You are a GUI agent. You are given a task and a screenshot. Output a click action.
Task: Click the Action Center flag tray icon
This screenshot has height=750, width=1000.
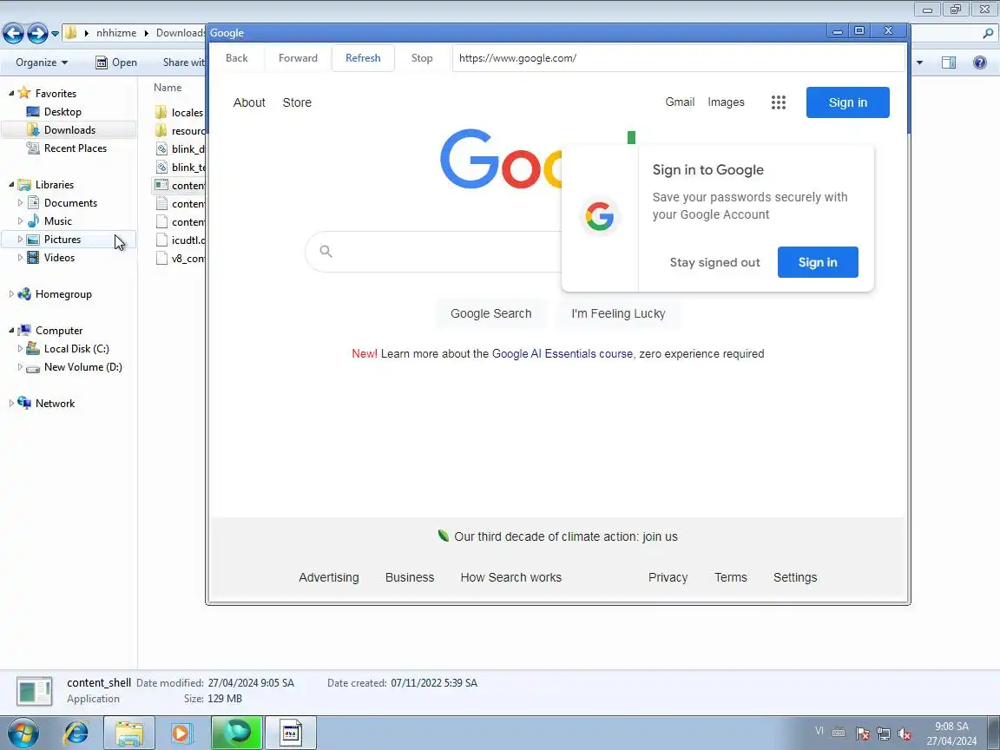point(862,734)
